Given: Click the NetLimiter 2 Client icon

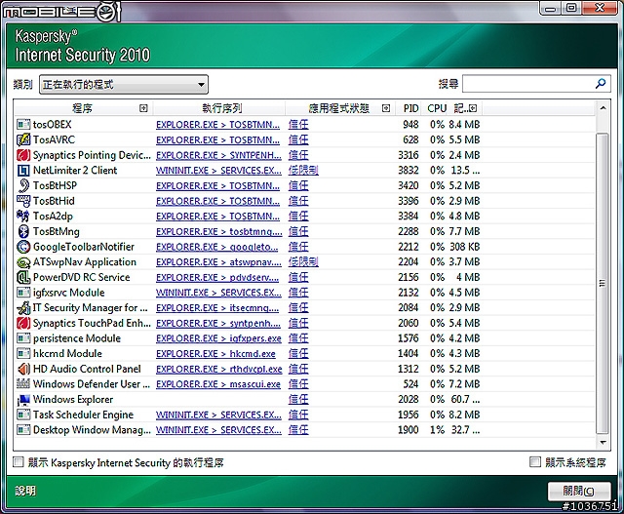Looking at the screenshot, I should (23, 171).
